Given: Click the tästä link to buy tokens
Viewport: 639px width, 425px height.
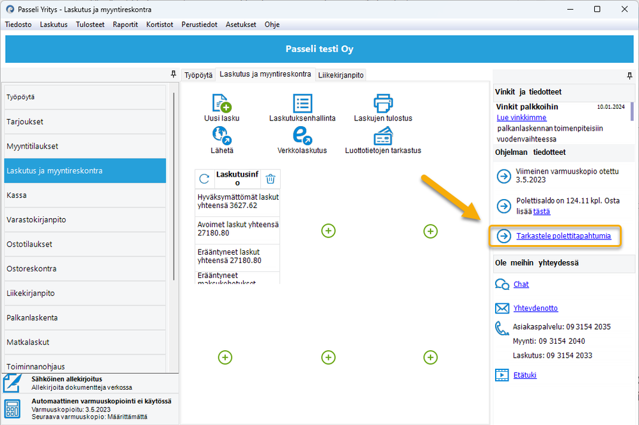Looking at the screenshot, I should tap(542, 211).
